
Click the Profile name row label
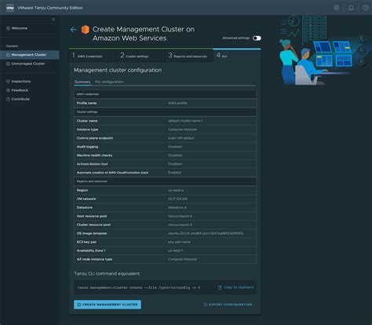point(86,103)
